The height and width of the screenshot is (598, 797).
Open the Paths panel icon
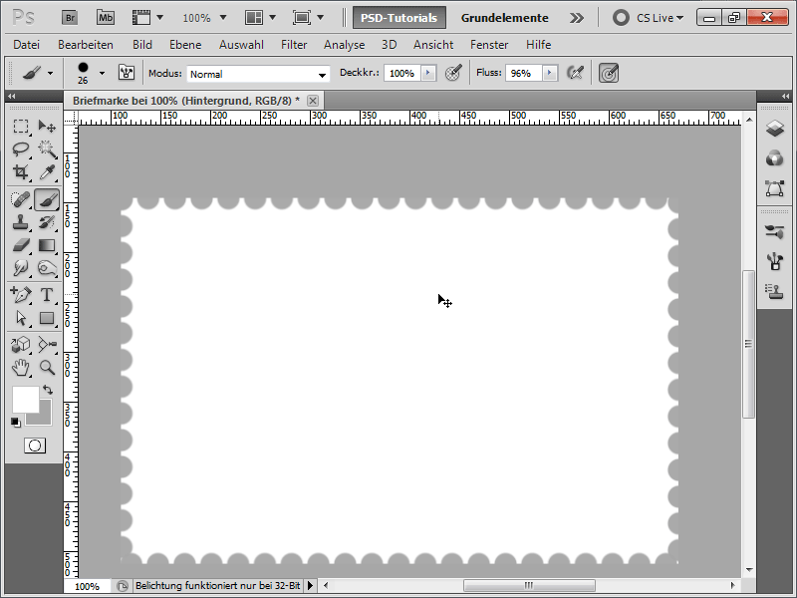(775, 188)
